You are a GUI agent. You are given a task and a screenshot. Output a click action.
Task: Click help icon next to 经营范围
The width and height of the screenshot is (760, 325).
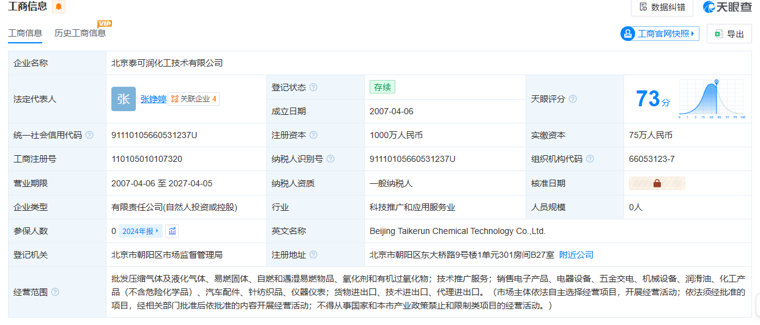pyautogui.click(x=55, y=292)
